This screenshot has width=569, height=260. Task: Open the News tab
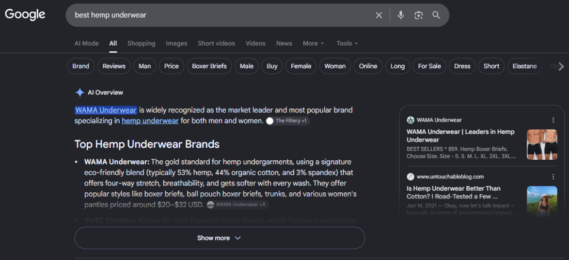coord(284,43)
